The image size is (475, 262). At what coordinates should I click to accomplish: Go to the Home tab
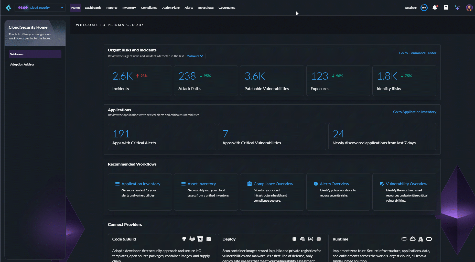coord(75,8)
